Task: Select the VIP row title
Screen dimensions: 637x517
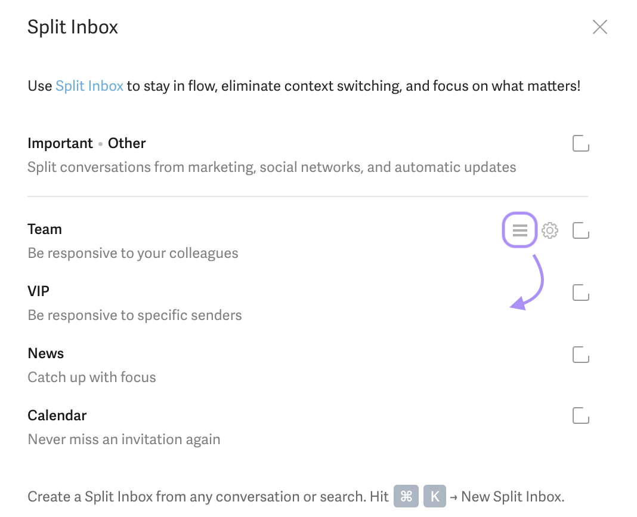Action: click(39, 291)
